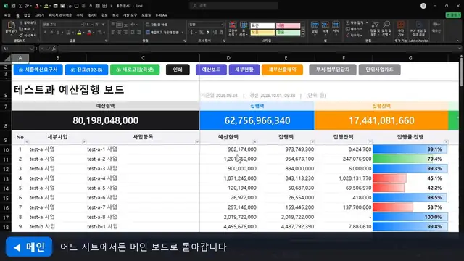464x261 pixels.
Task: Click the gray 단위사업카드 button
Action: tap(379, 70)
